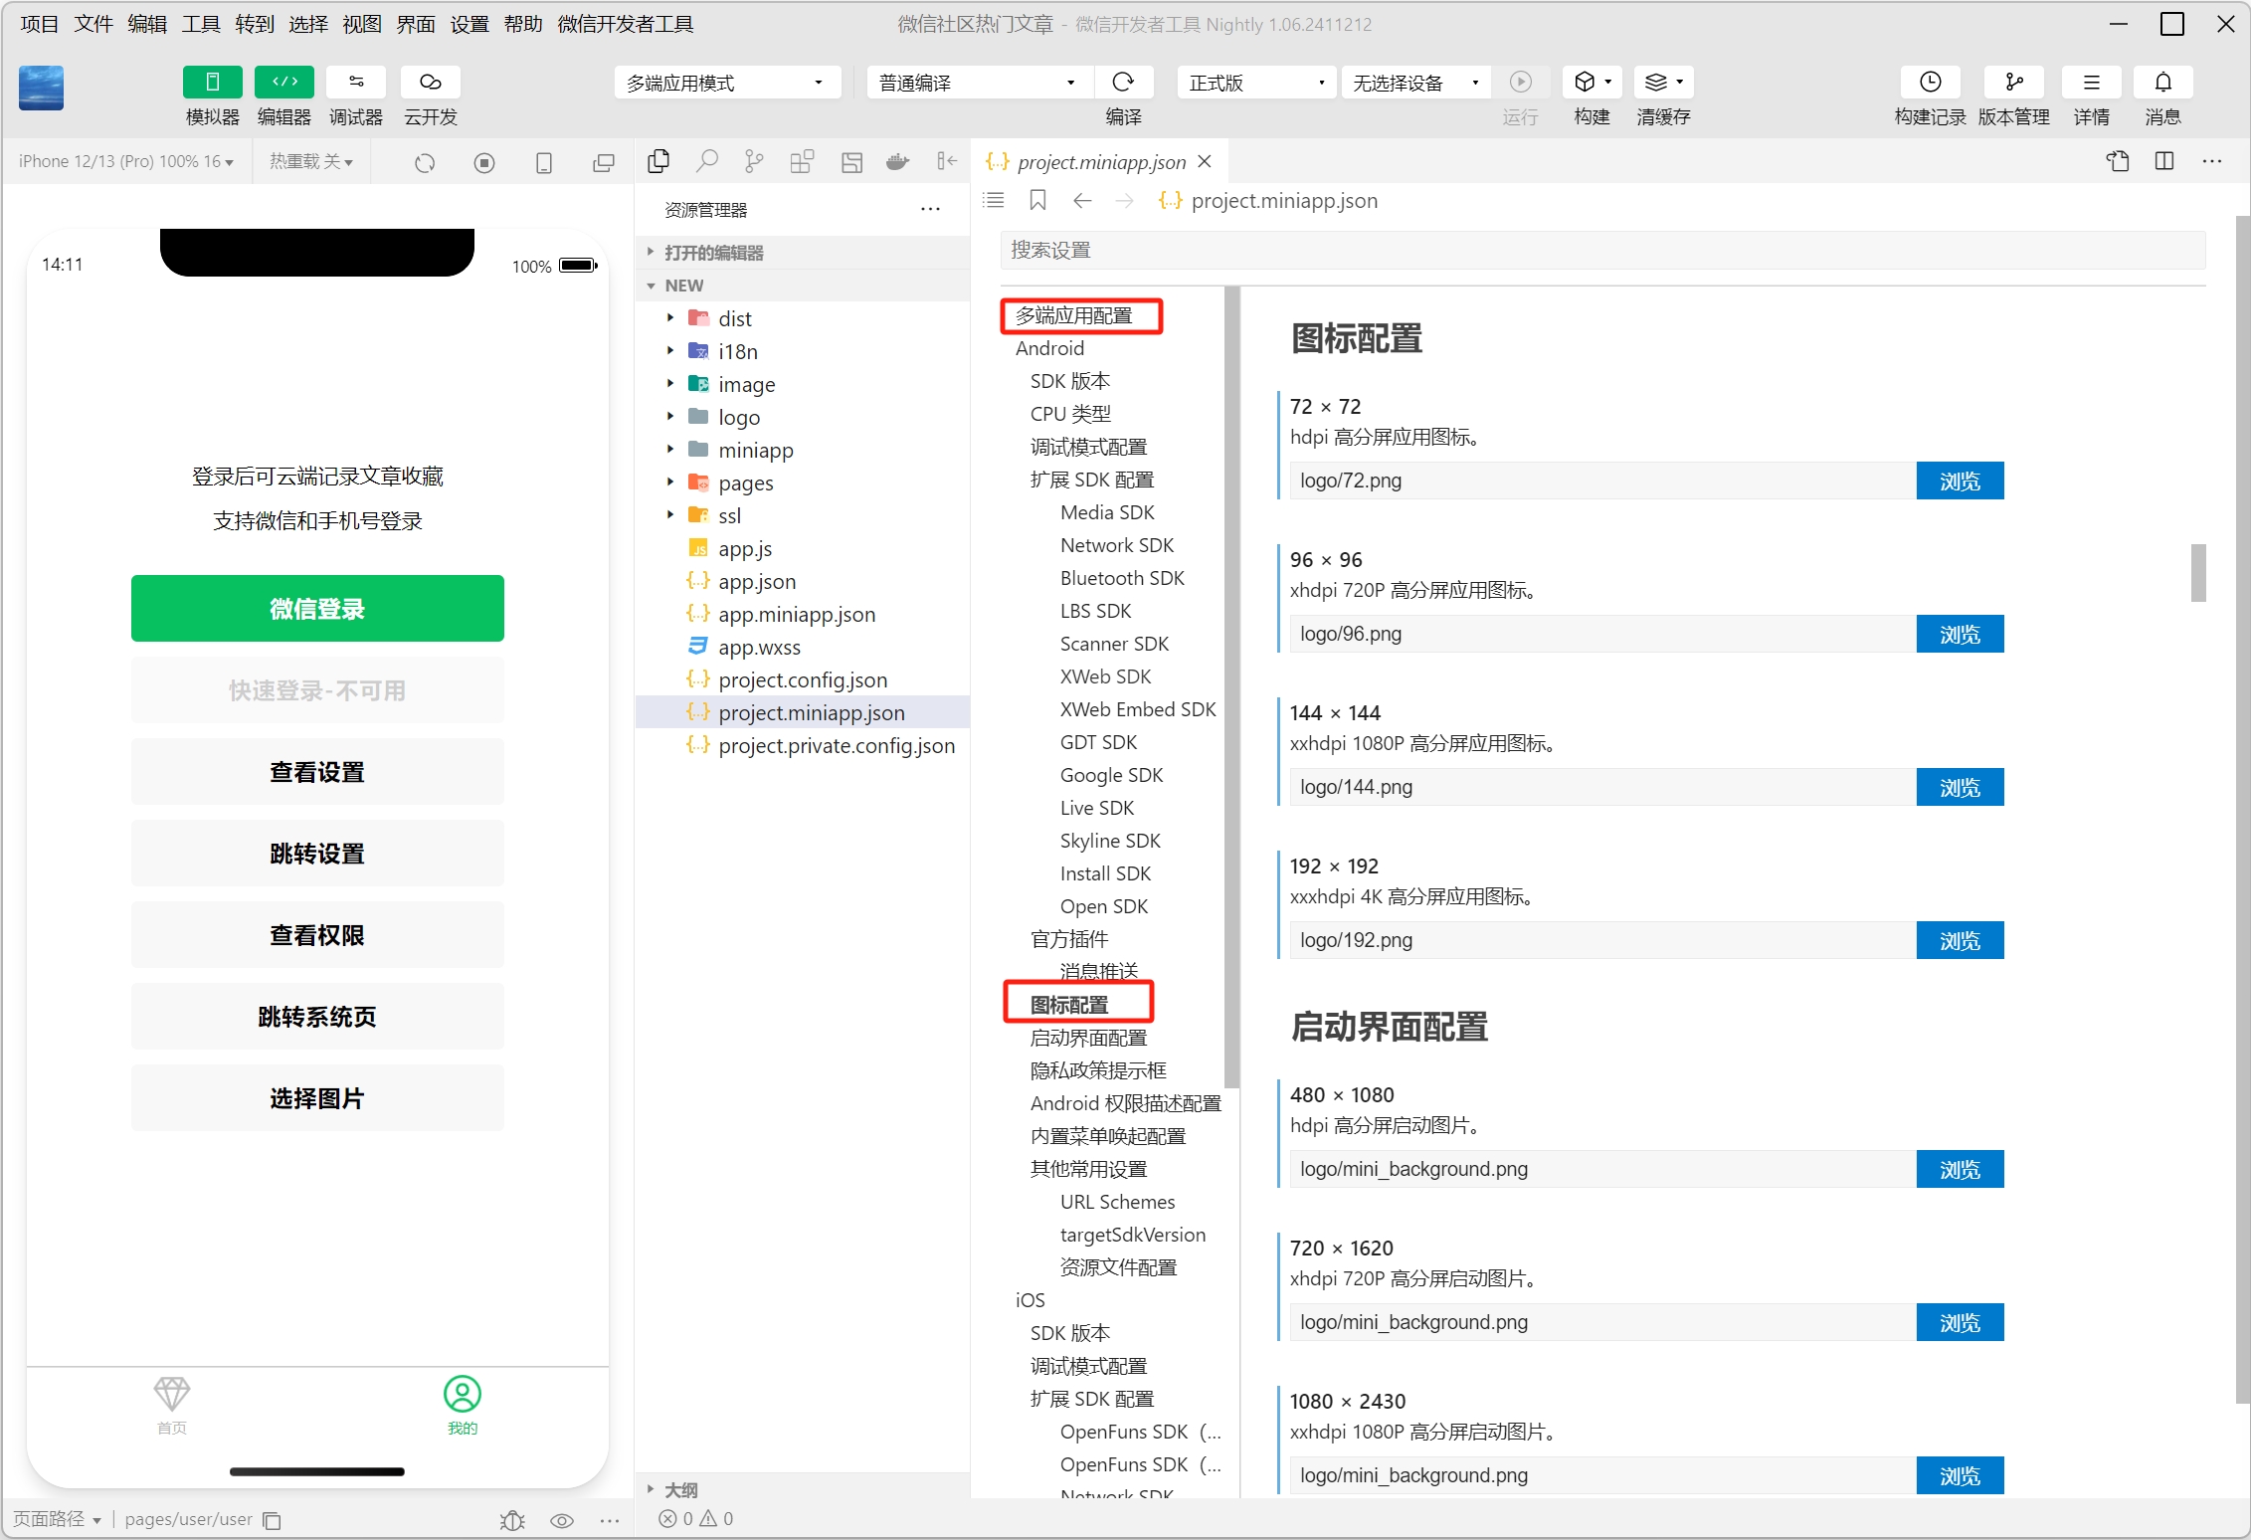The width and height of the screenshot is (2251, 1540).
Task: Open the Project menu
Action: [x=40, y=24]
